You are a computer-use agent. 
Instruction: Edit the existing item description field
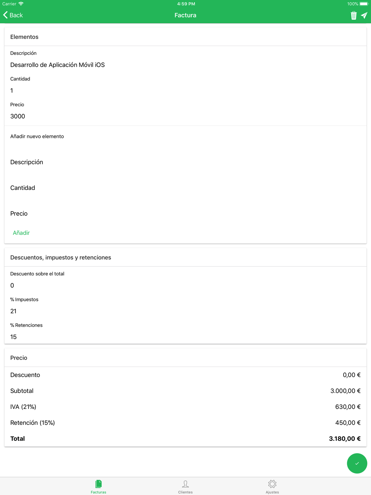[x=185, y=65]
